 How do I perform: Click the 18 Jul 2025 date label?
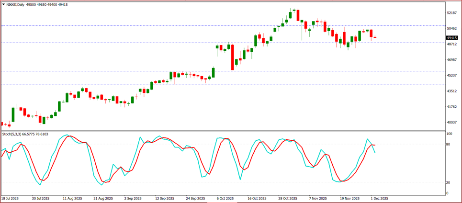[10, 198]
